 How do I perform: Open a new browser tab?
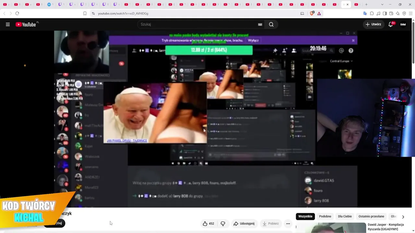tap(366, 5)
